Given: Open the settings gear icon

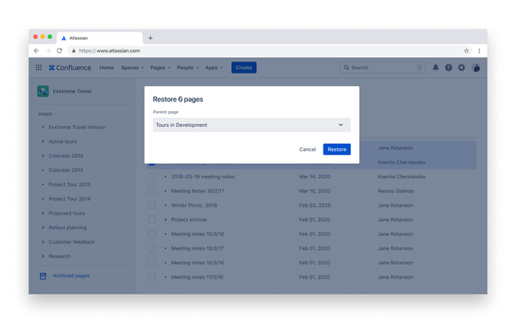Looking at the screenshot, I should point(461,67).
